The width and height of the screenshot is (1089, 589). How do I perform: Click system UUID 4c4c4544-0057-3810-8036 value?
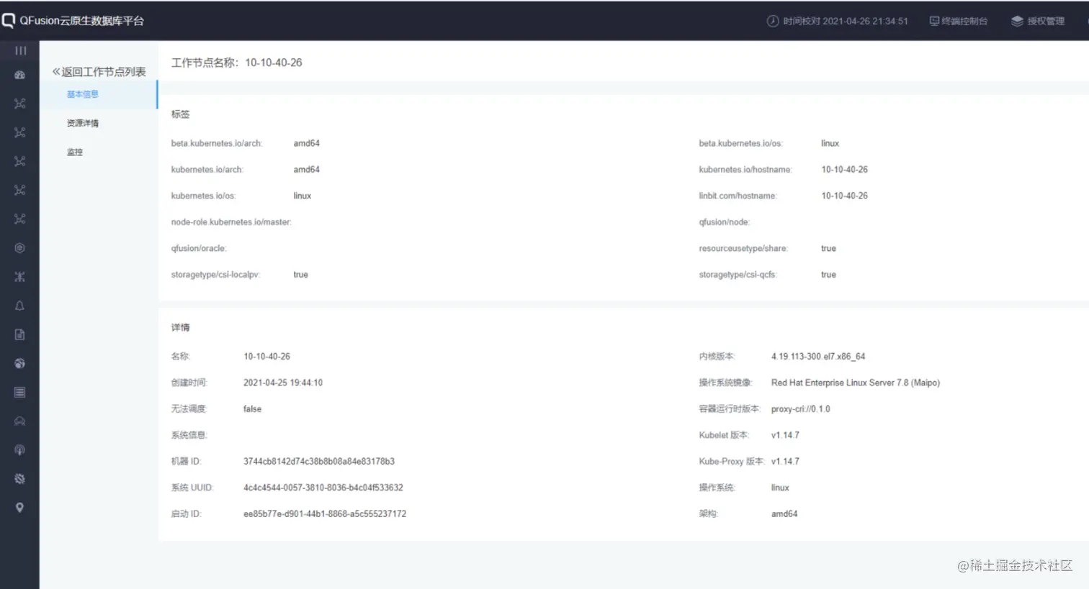click(323, 488)
